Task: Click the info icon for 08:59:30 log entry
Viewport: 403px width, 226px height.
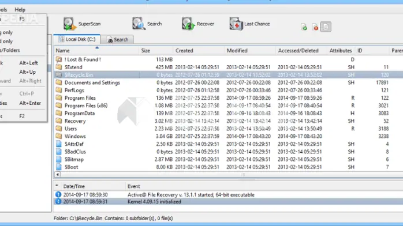Action: click(58, 195)
